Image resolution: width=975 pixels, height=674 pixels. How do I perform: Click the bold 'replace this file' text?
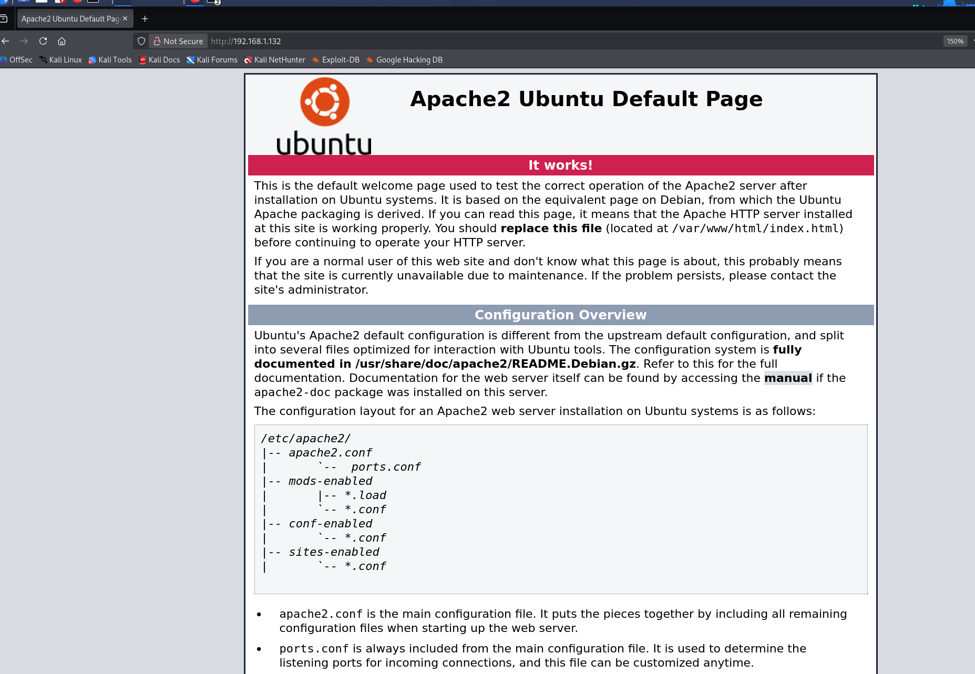tap(551, 229)
